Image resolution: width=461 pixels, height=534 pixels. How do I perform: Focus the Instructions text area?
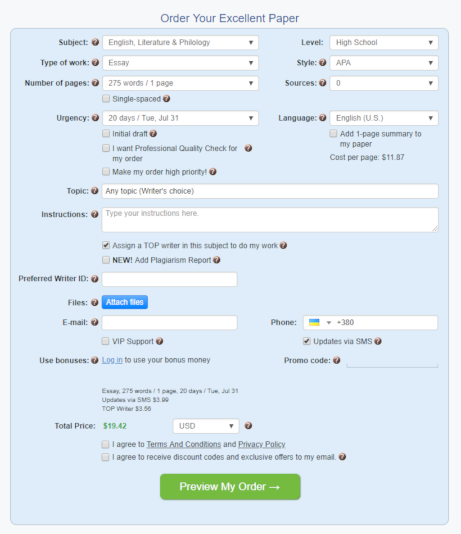pyautogui.click(x=270, y=220)
